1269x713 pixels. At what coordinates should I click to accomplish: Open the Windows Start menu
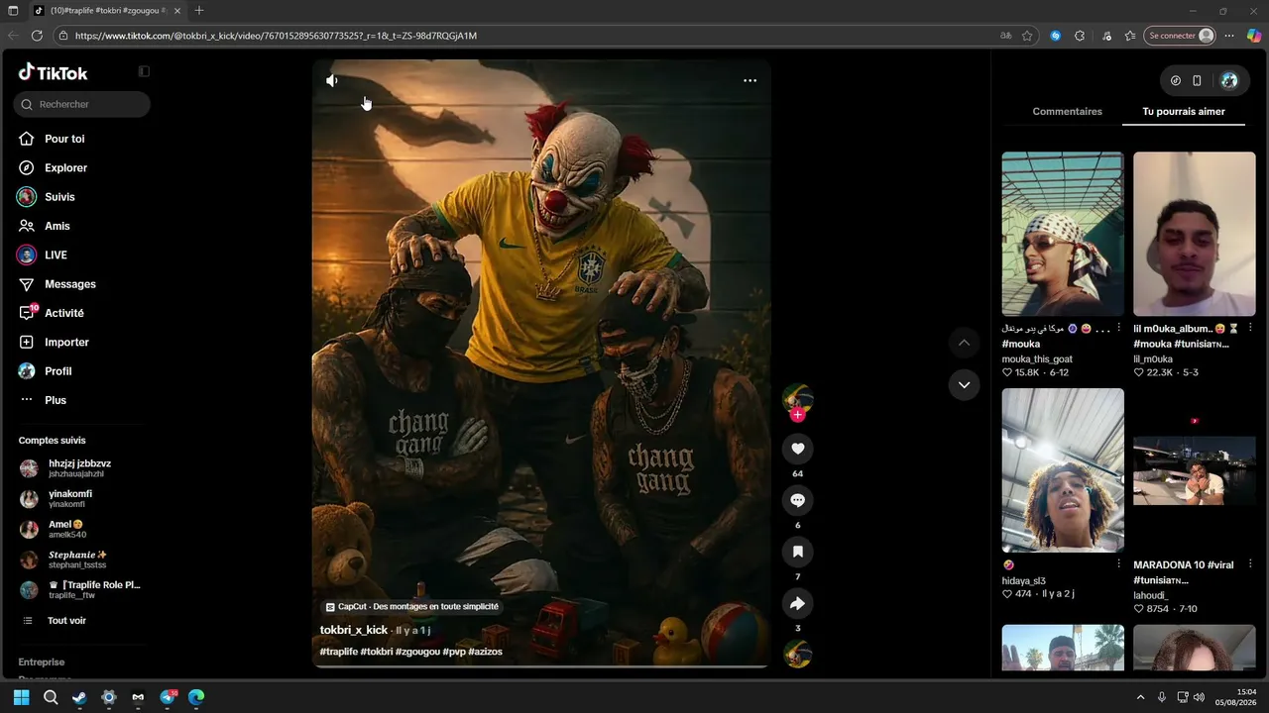pos(21,697)
